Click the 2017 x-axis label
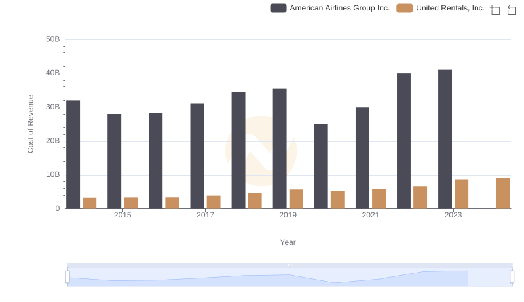Viewport: 524px width, 302px height. pyautogui.click(x=205, y=215)
